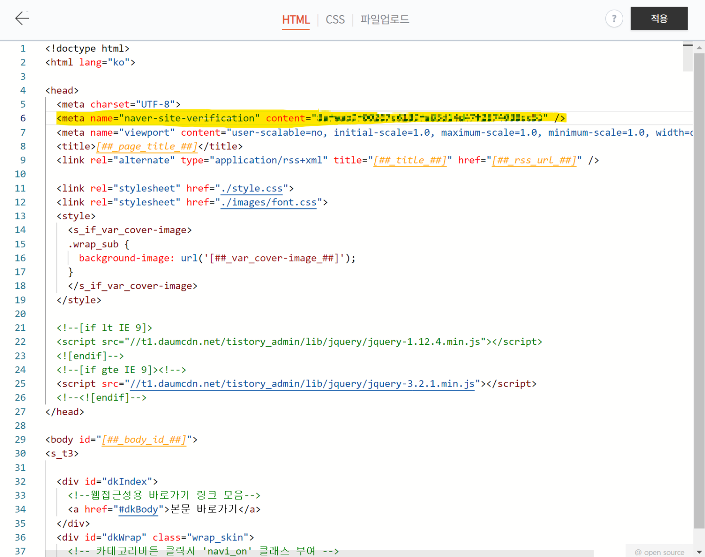Click the [##_body_id_##] placeholder
Image resolution: width=705 pixels, height=557 pixels.
(x=144, y=440)
